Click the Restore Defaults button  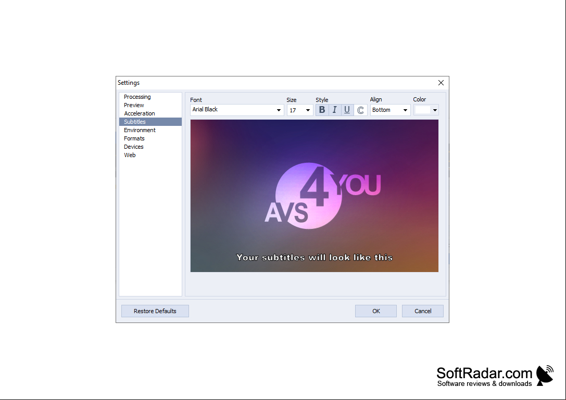coord(155,311)
